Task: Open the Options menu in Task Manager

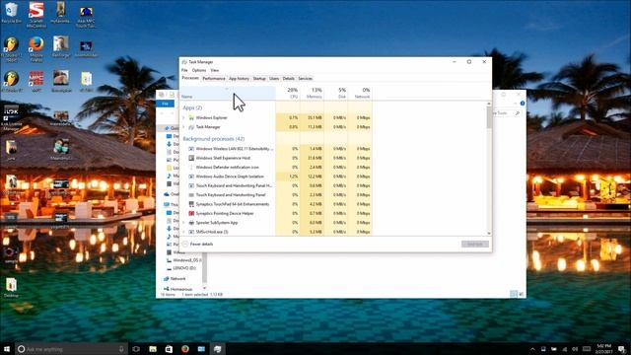Action: pos(199,70)
